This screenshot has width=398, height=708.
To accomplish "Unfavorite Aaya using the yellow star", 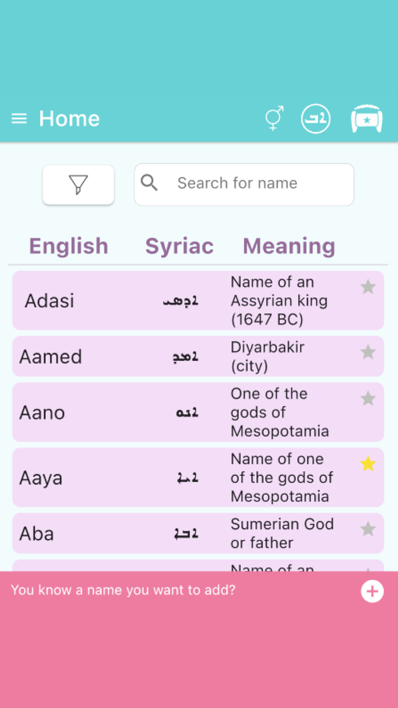I will 368,464.
